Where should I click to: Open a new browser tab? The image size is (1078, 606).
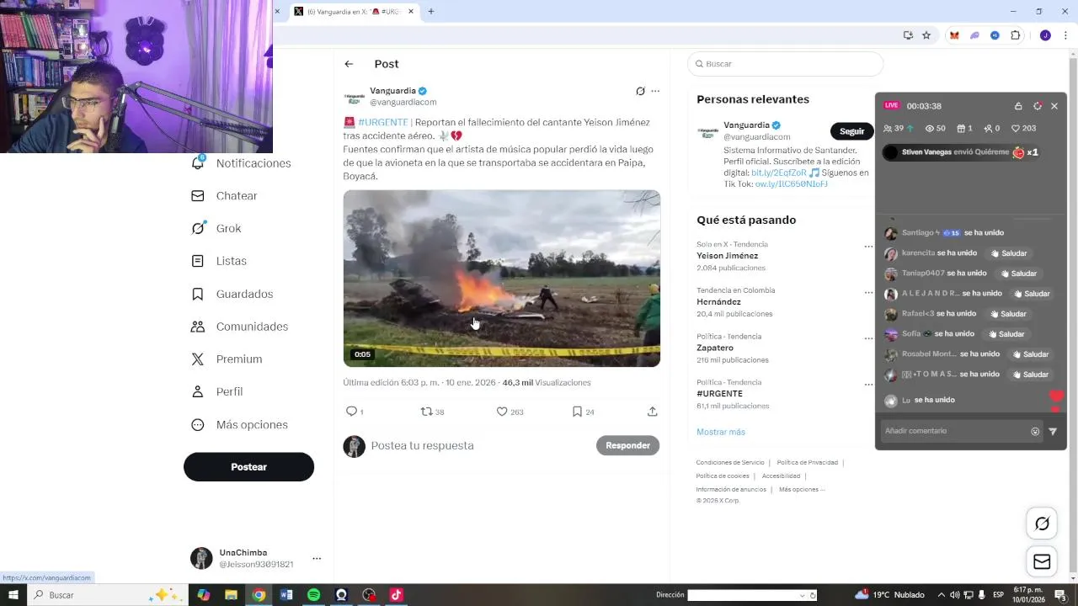(431, 12)
